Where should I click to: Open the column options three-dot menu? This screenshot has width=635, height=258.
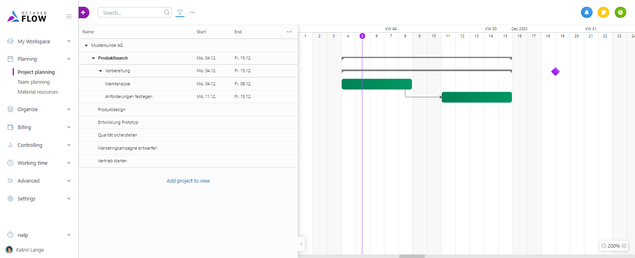(289, 32)
